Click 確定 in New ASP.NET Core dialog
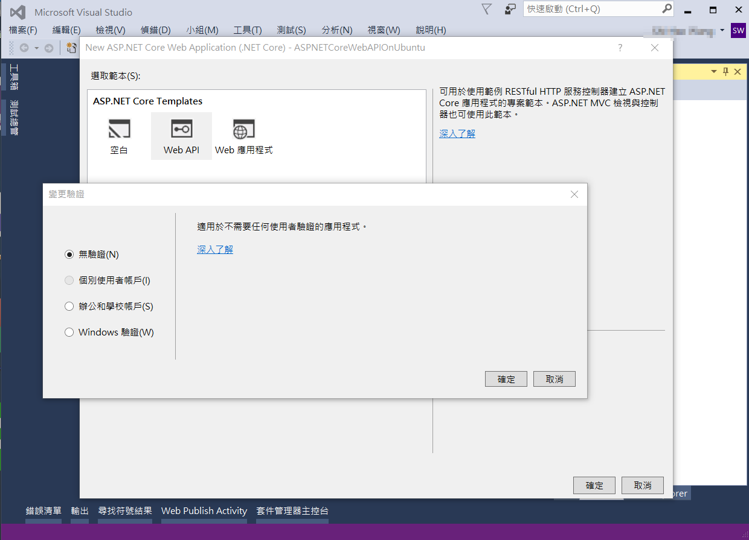The width and height of the screenshot is (749, 540). (x=594, y=485)
